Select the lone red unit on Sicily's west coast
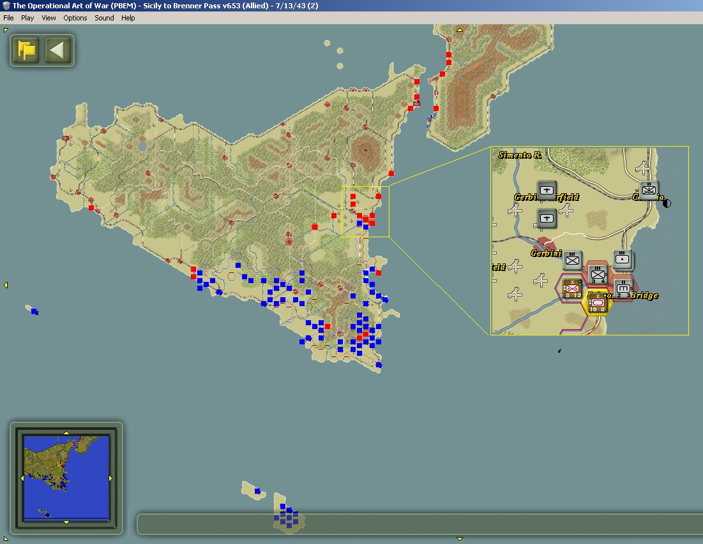This screenshot has height=544, width=703. pyautogui.click(x=91, y=208)
